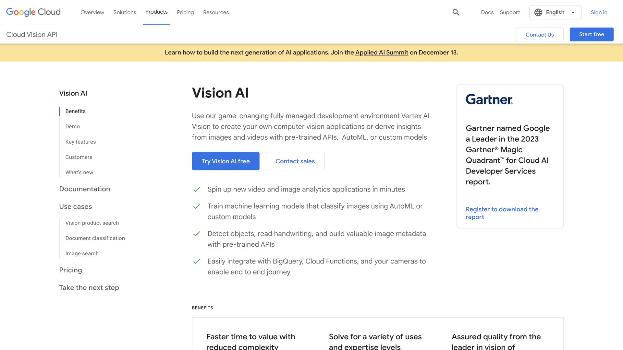Select Demo in the sidebar
This screenshot has width=623, height=350.
72,126
